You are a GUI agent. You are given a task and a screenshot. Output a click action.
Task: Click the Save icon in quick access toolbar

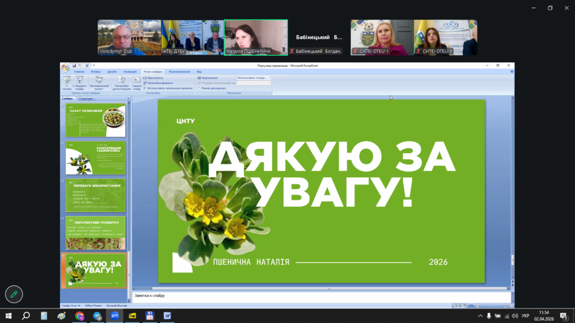pyautogui.click(x=73, y=66)
